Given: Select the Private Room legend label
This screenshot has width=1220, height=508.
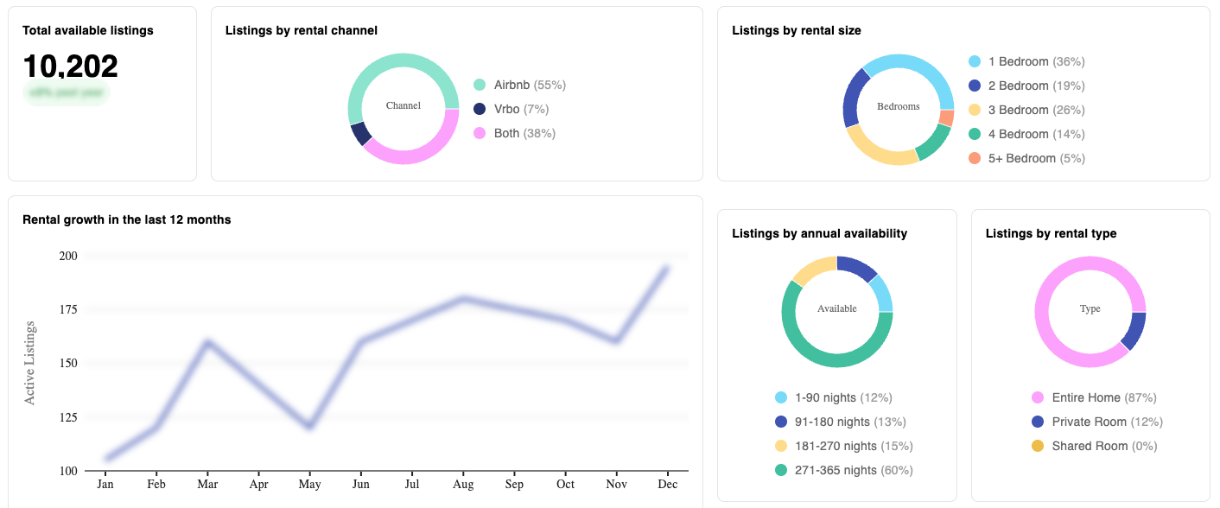Looking at the screenshot, I should coord(1089,422).
